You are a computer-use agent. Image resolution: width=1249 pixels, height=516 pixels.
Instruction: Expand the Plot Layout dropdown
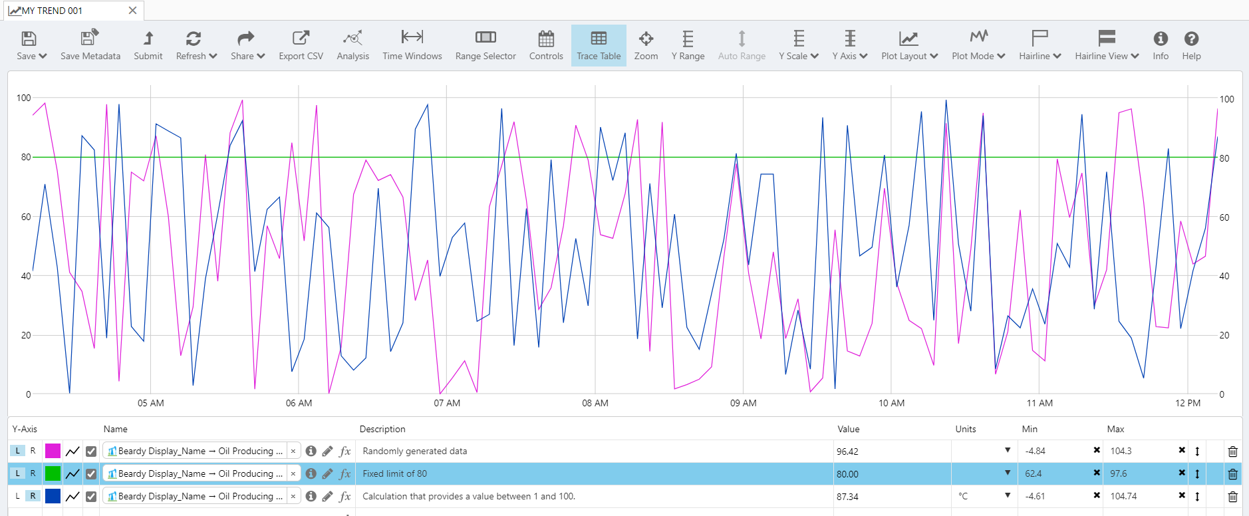click(909, 45)
